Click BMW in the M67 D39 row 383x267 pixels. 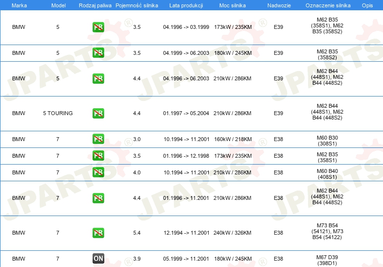pyautogui.click(x=19, y=259)
